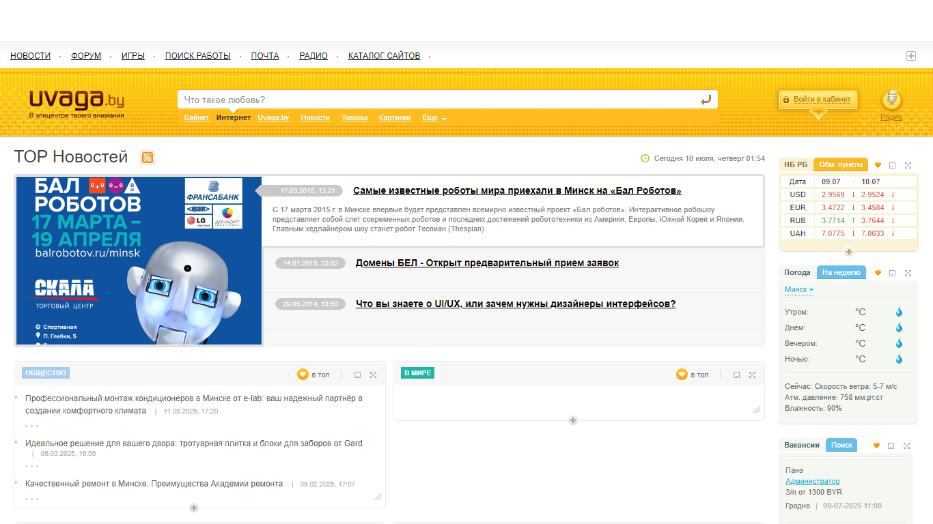Click the 'в топ' heart icon in В мире block

pos(682,375)
